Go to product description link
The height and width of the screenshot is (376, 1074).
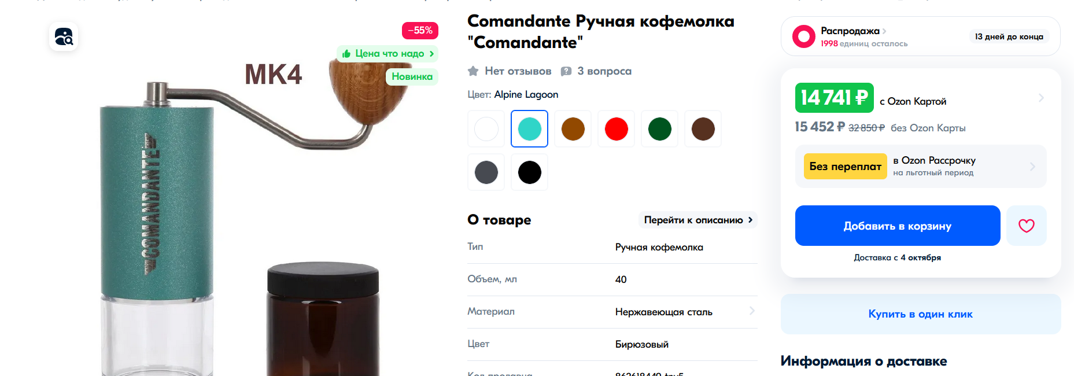(698, 220)
